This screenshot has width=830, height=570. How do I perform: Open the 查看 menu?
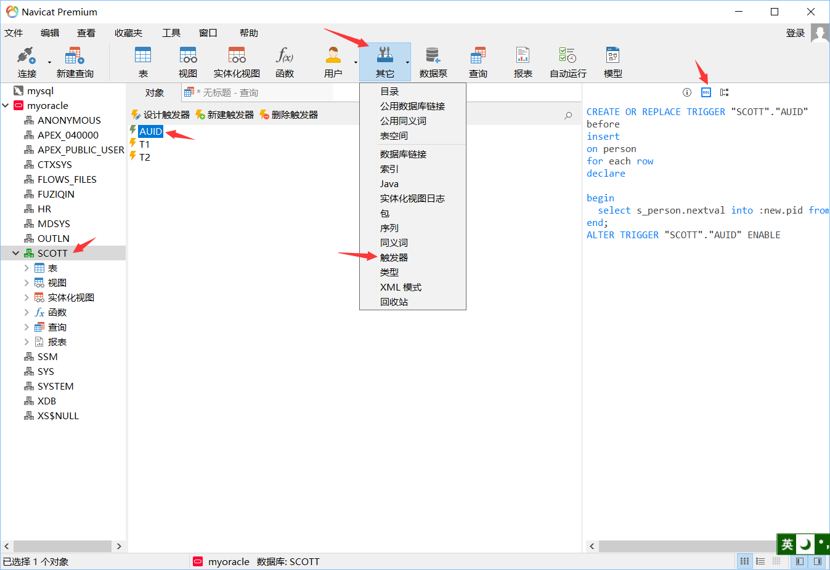pyautogui.click(x=86, y=33)
